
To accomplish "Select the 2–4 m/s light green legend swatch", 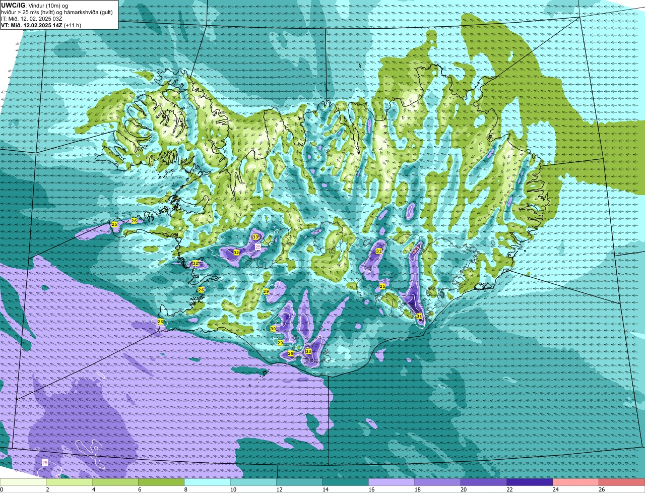I will click(69, 482).
